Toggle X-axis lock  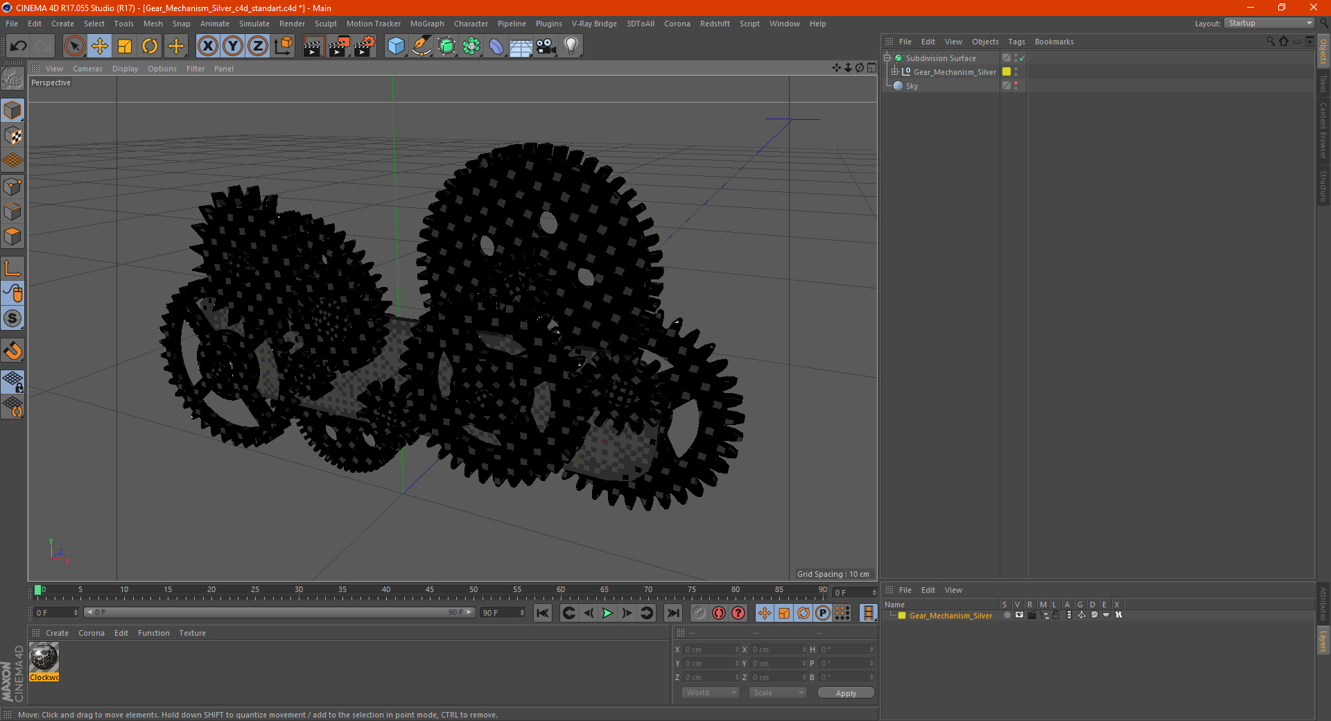[207, 46]
